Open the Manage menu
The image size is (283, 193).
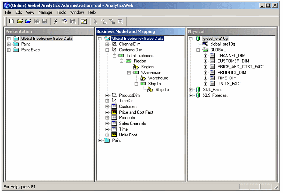tap(46, 12)
